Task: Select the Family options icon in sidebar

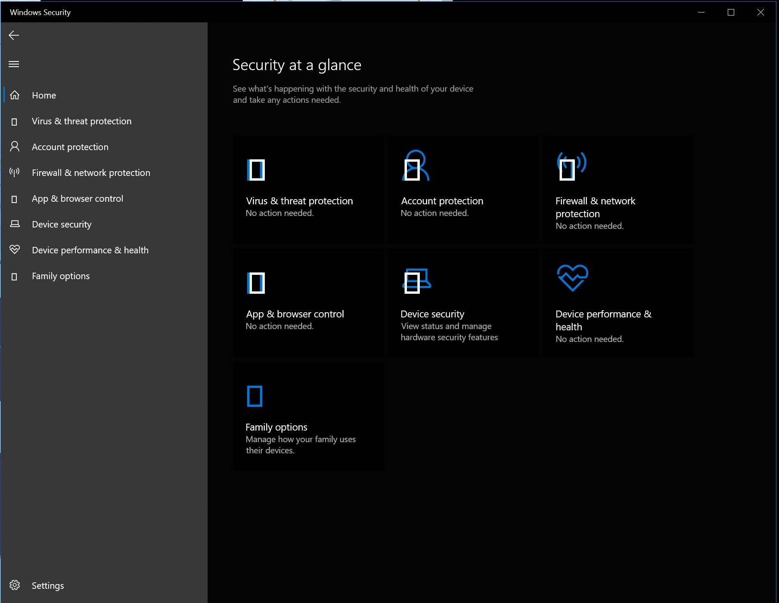Action: click(x=14, y=276)
